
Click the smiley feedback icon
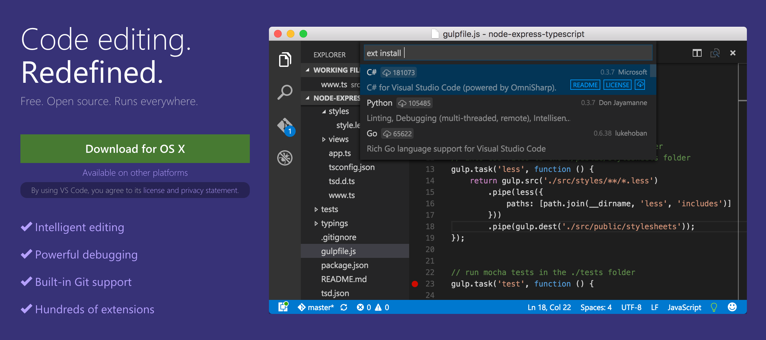click(732, 307)
